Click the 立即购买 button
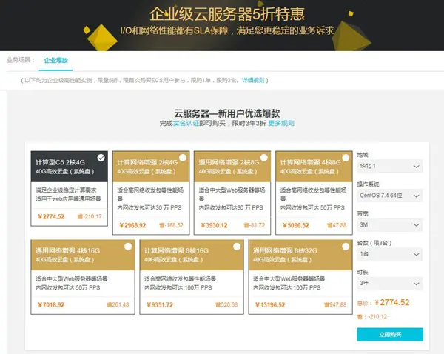The width and height of the screenshot is (444, 354). (390, 335)
